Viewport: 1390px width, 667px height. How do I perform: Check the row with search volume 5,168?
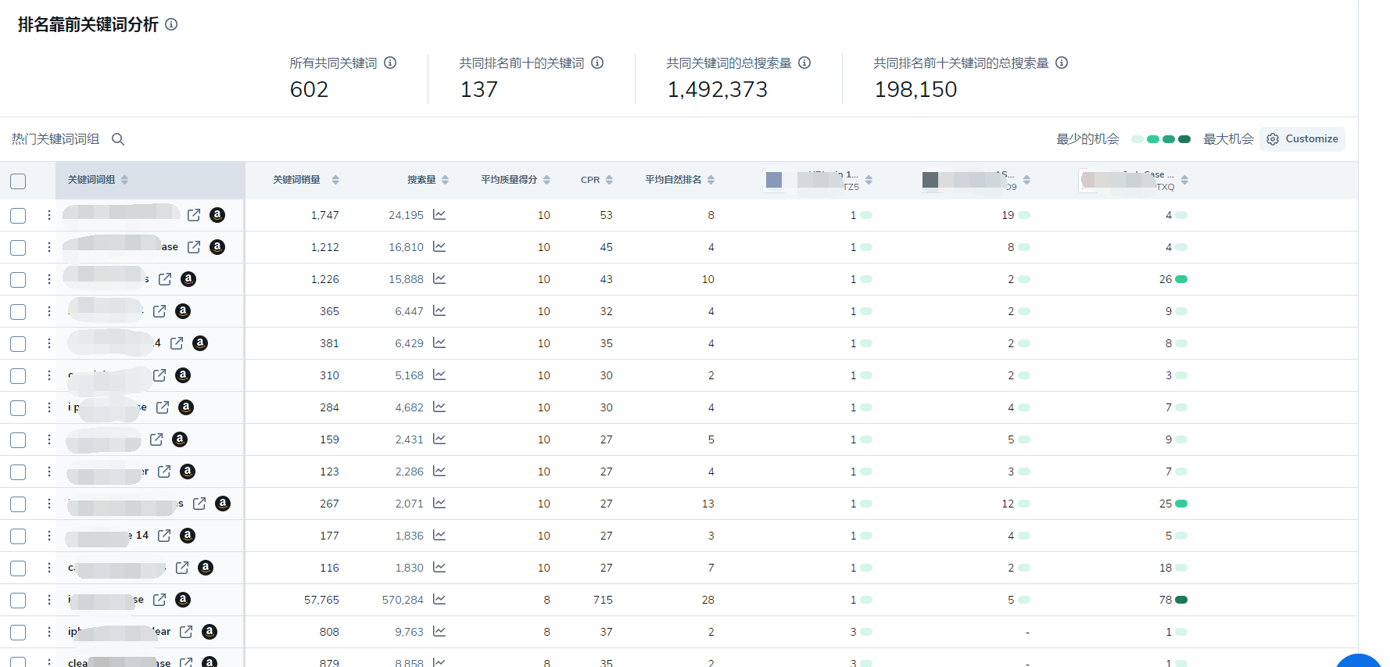(18, 376)
